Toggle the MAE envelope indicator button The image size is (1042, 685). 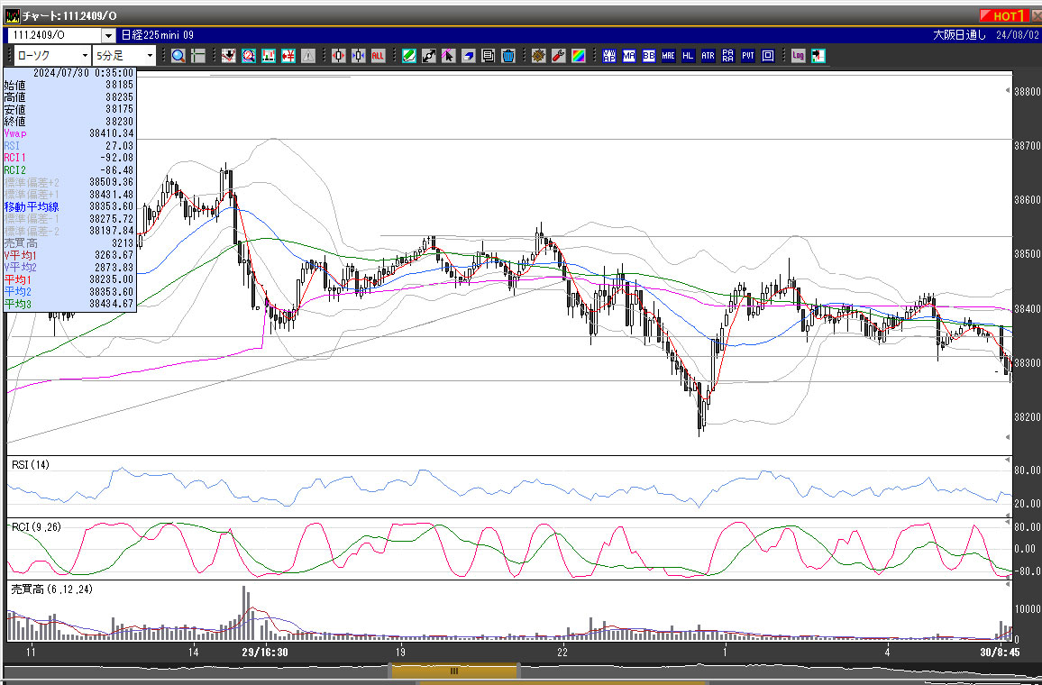tap(669, 56)
